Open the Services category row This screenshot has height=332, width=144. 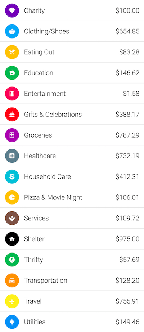(72, 218)
